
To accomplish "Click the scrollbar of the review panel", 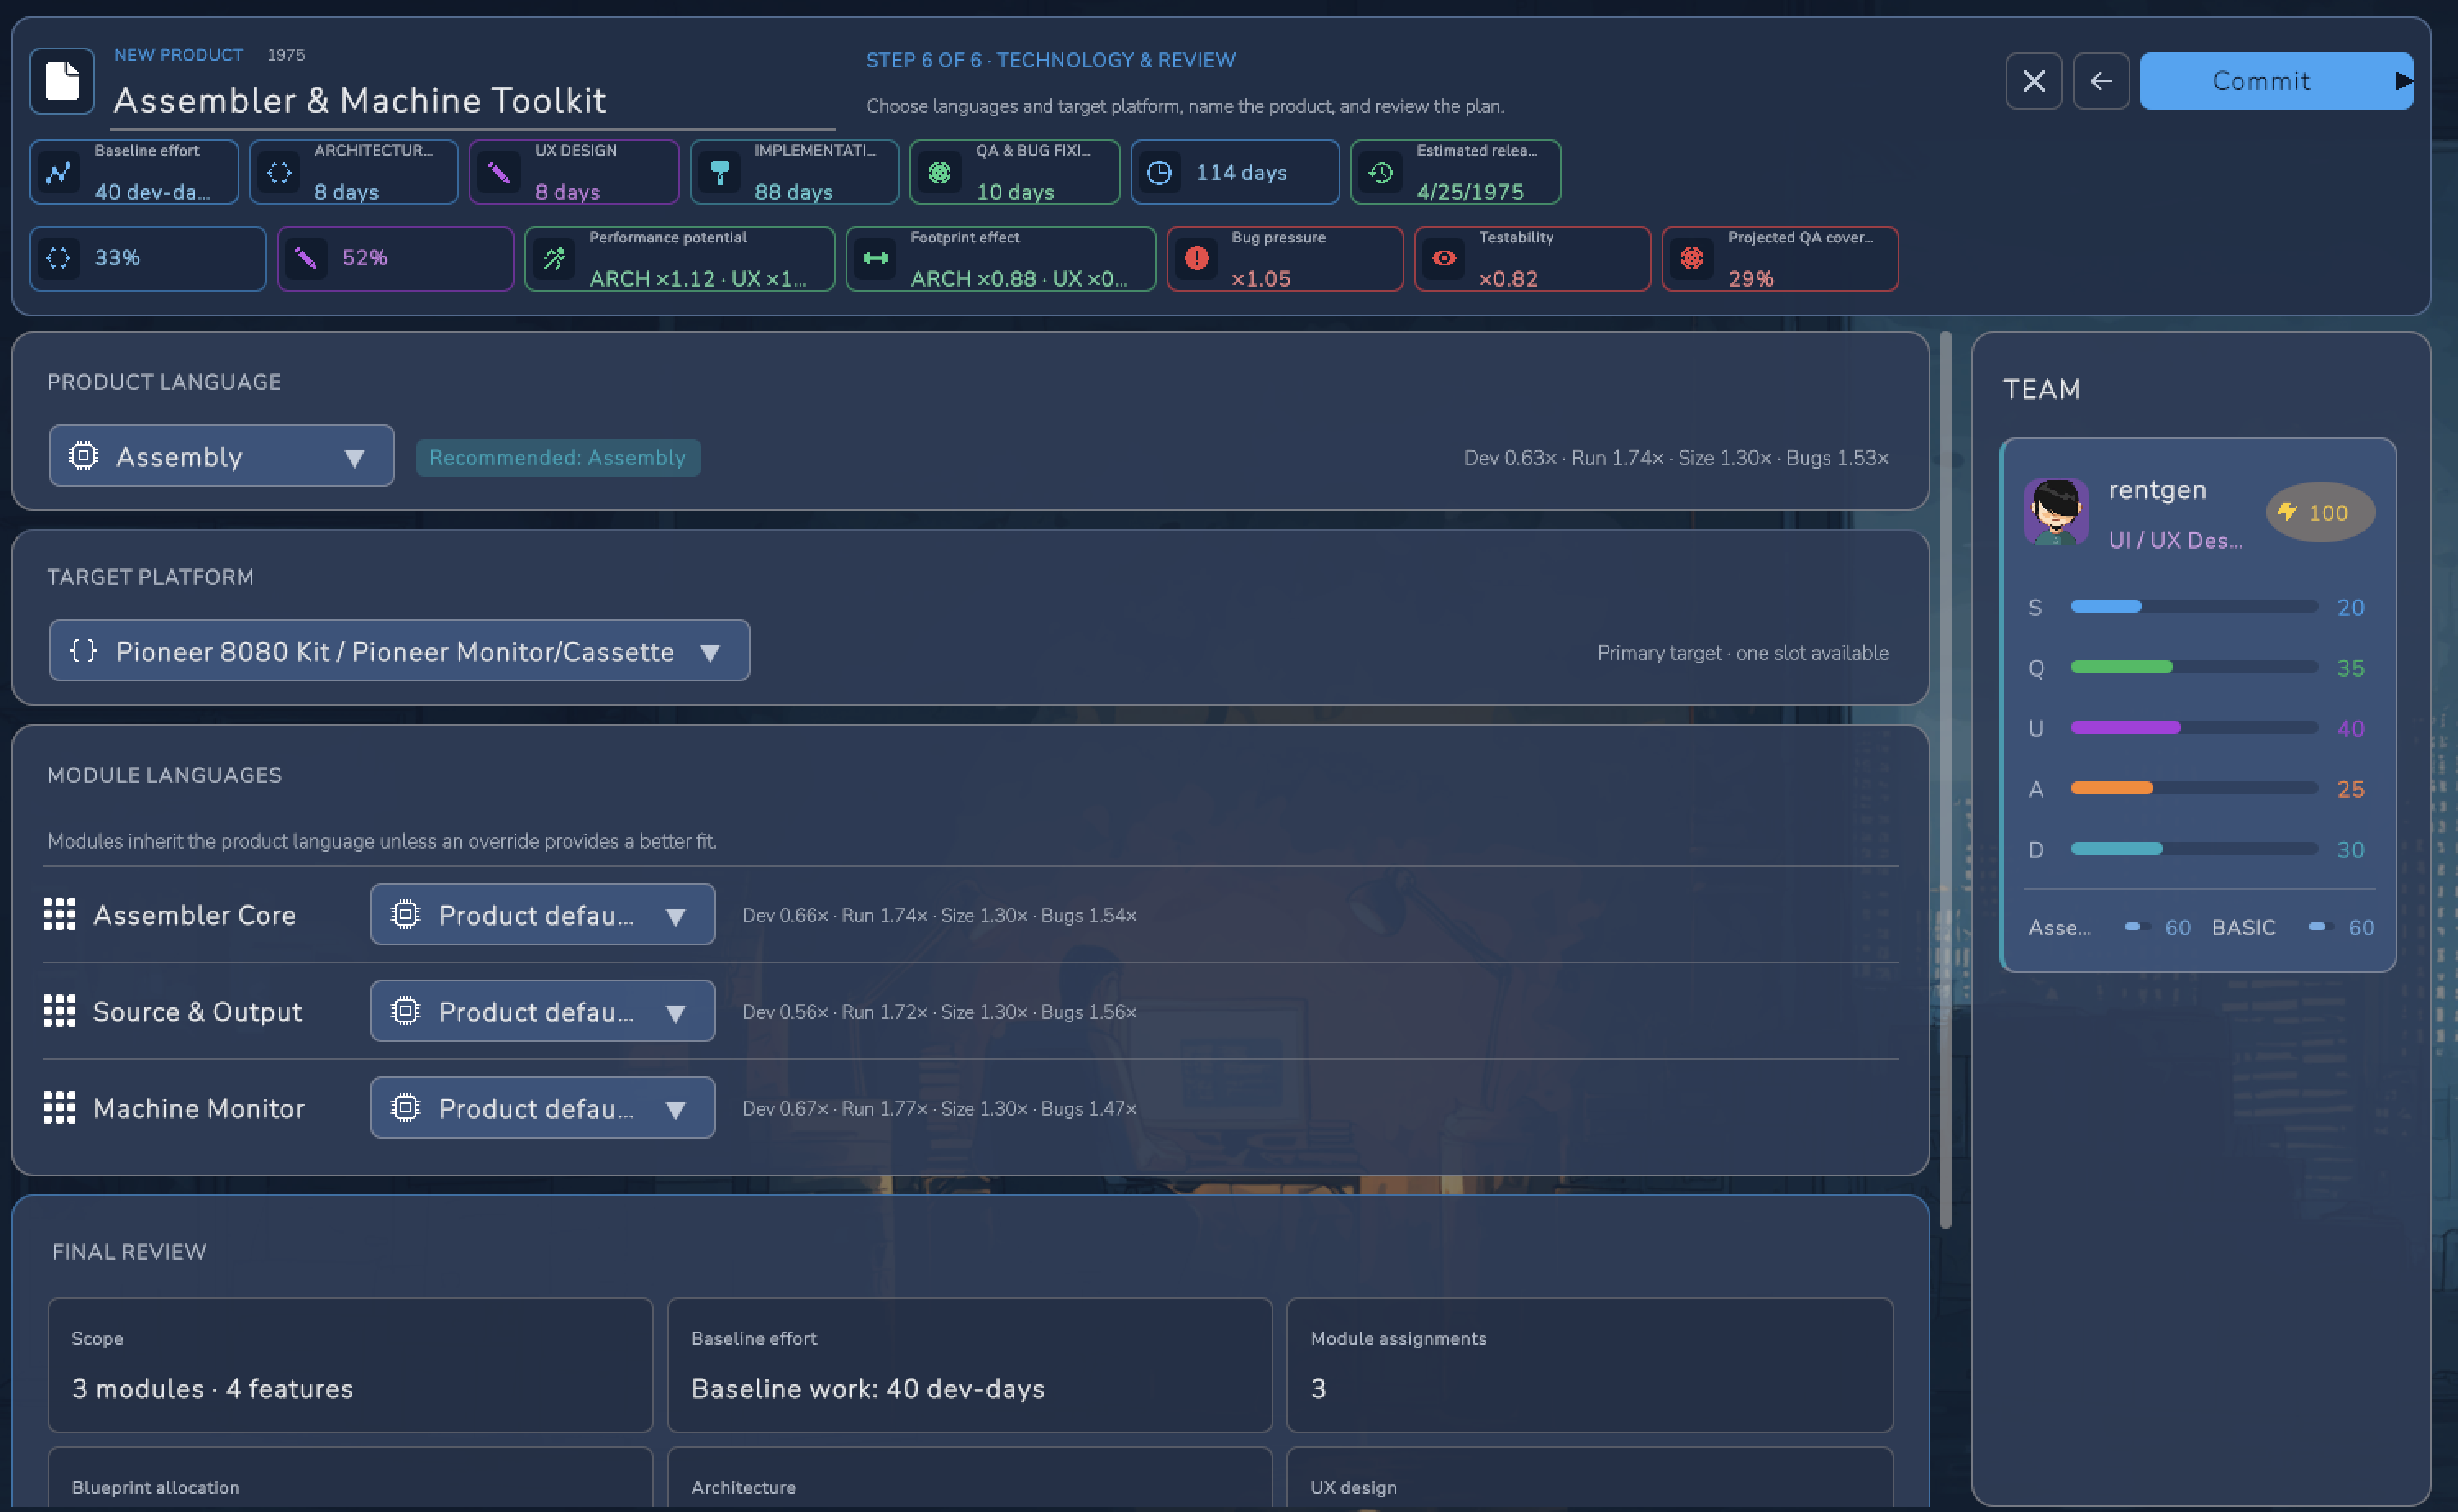I will click(x=1946, y=780).
